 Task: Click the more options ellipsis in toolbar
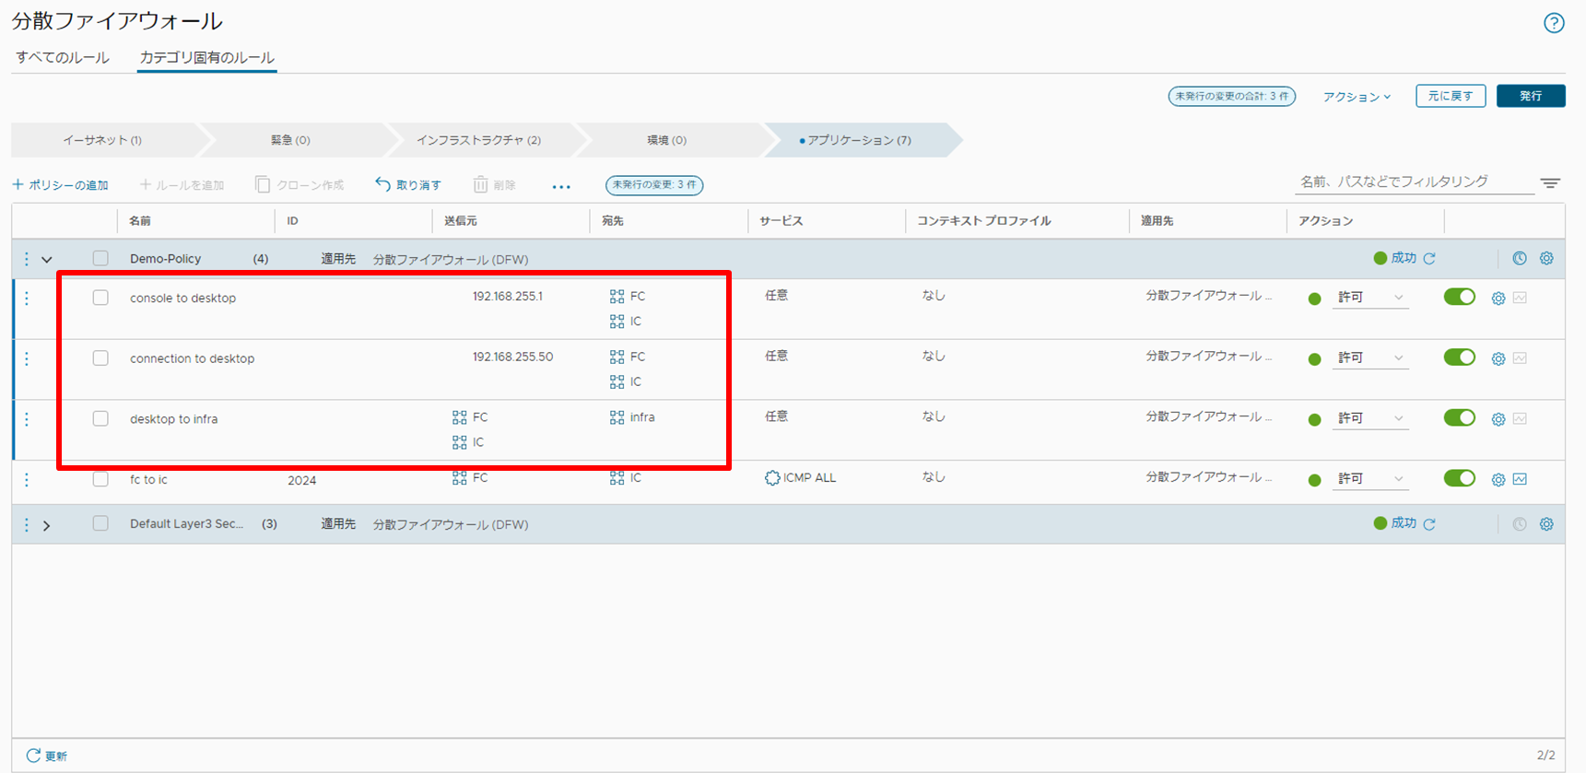561,186
